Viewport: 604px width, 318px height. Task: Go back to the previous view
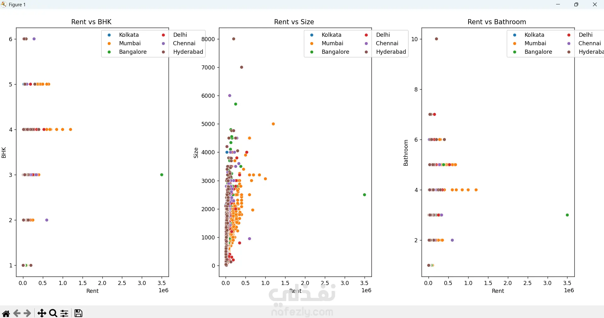tap(17, 313)
